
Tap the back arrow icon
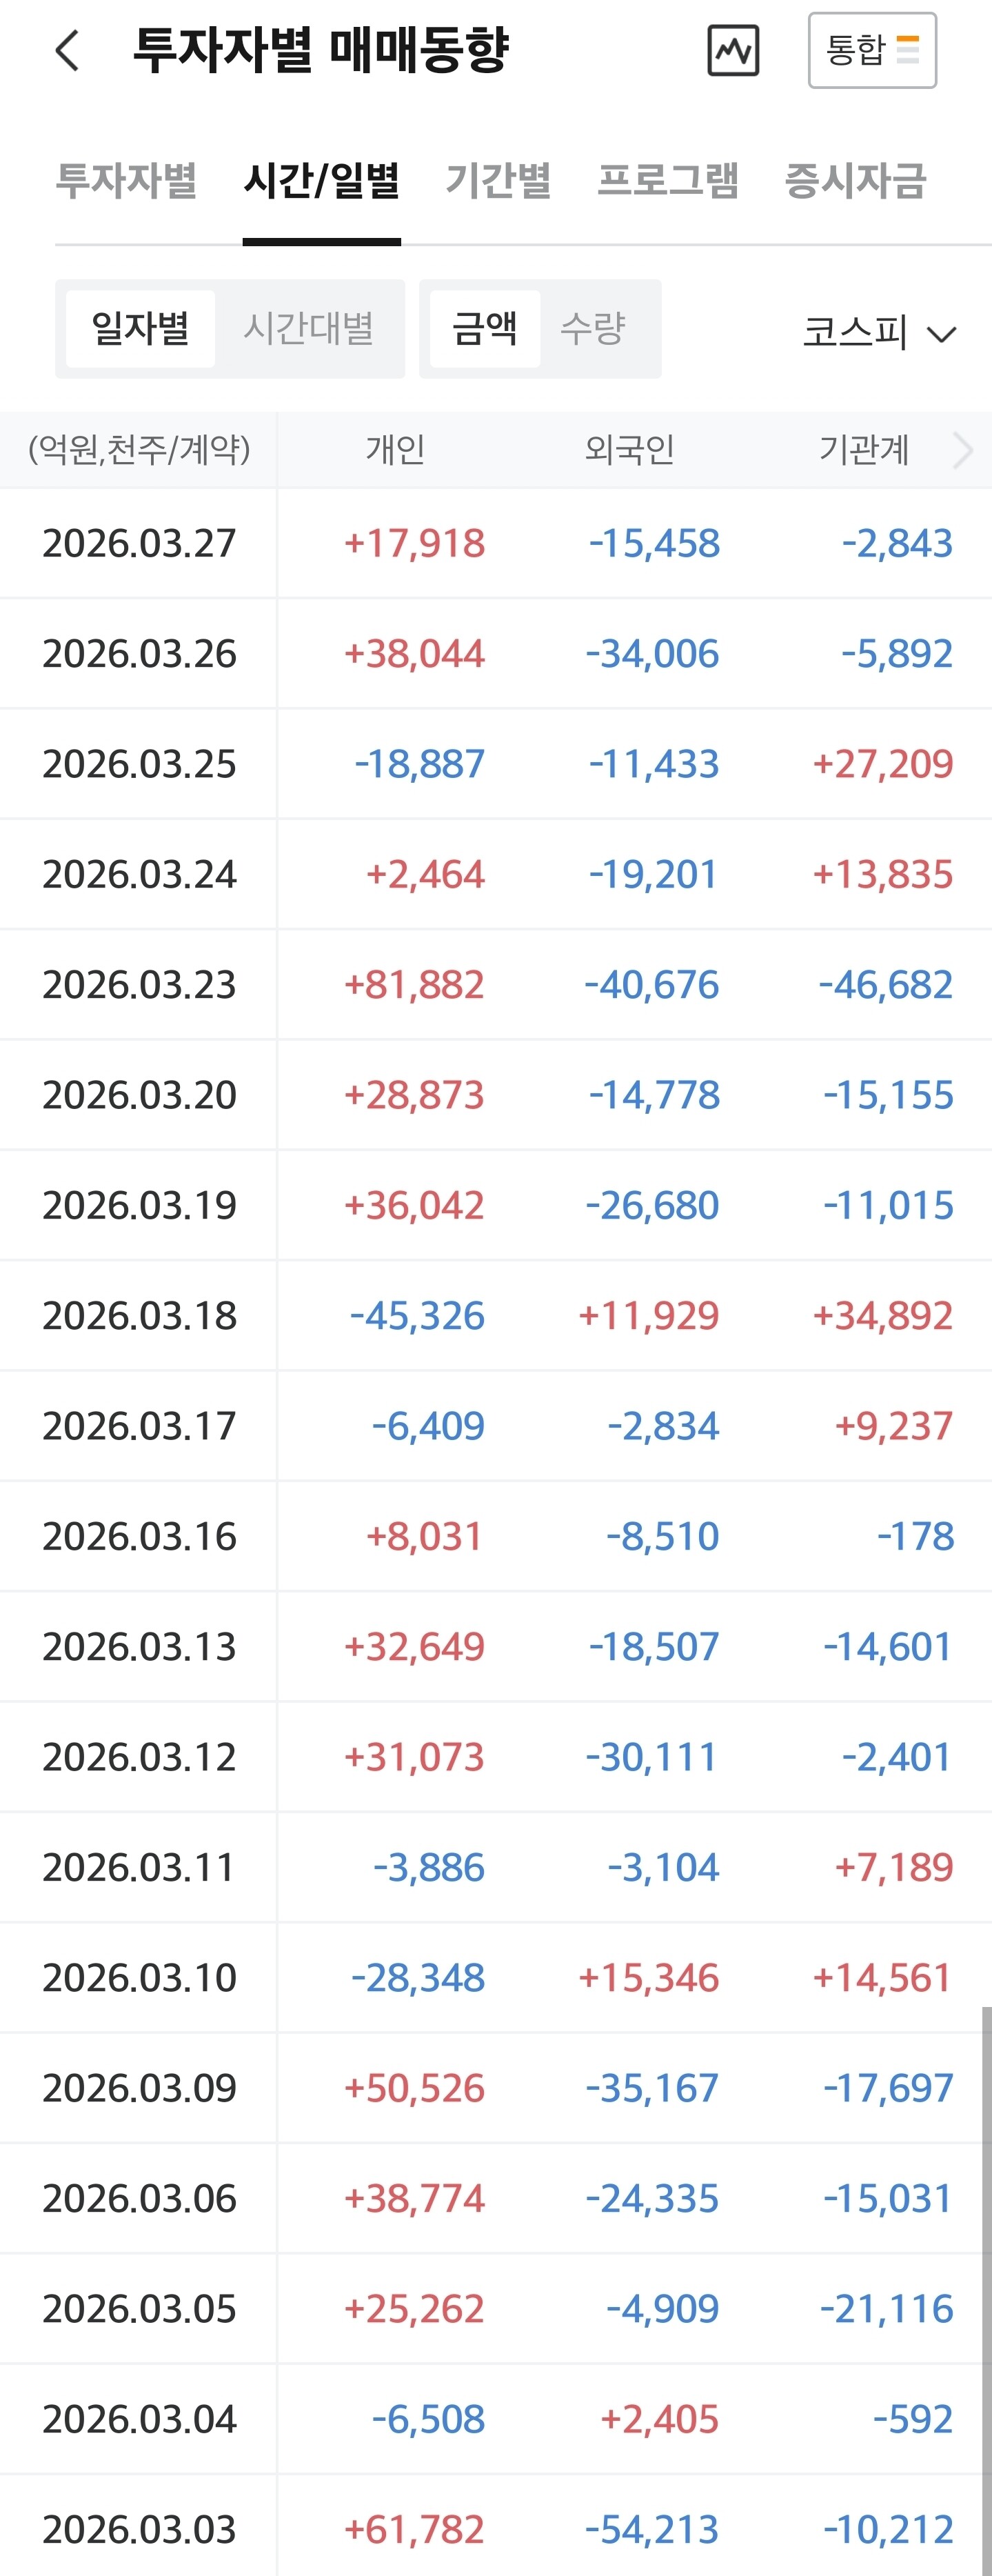coord(67,50)
